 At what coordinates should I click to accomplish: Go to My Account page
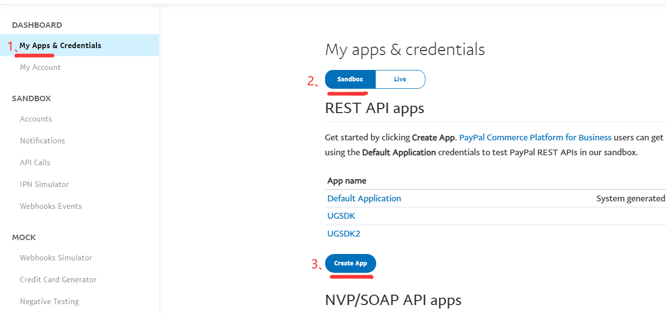40,67
